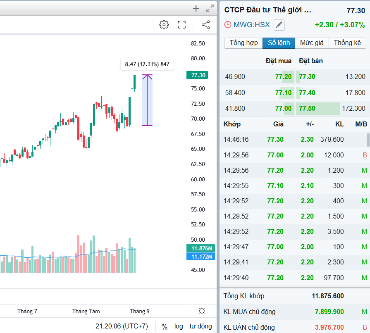Toggle auto scale 'tự động'
370x333 pixels.
(x=201, y=326)
